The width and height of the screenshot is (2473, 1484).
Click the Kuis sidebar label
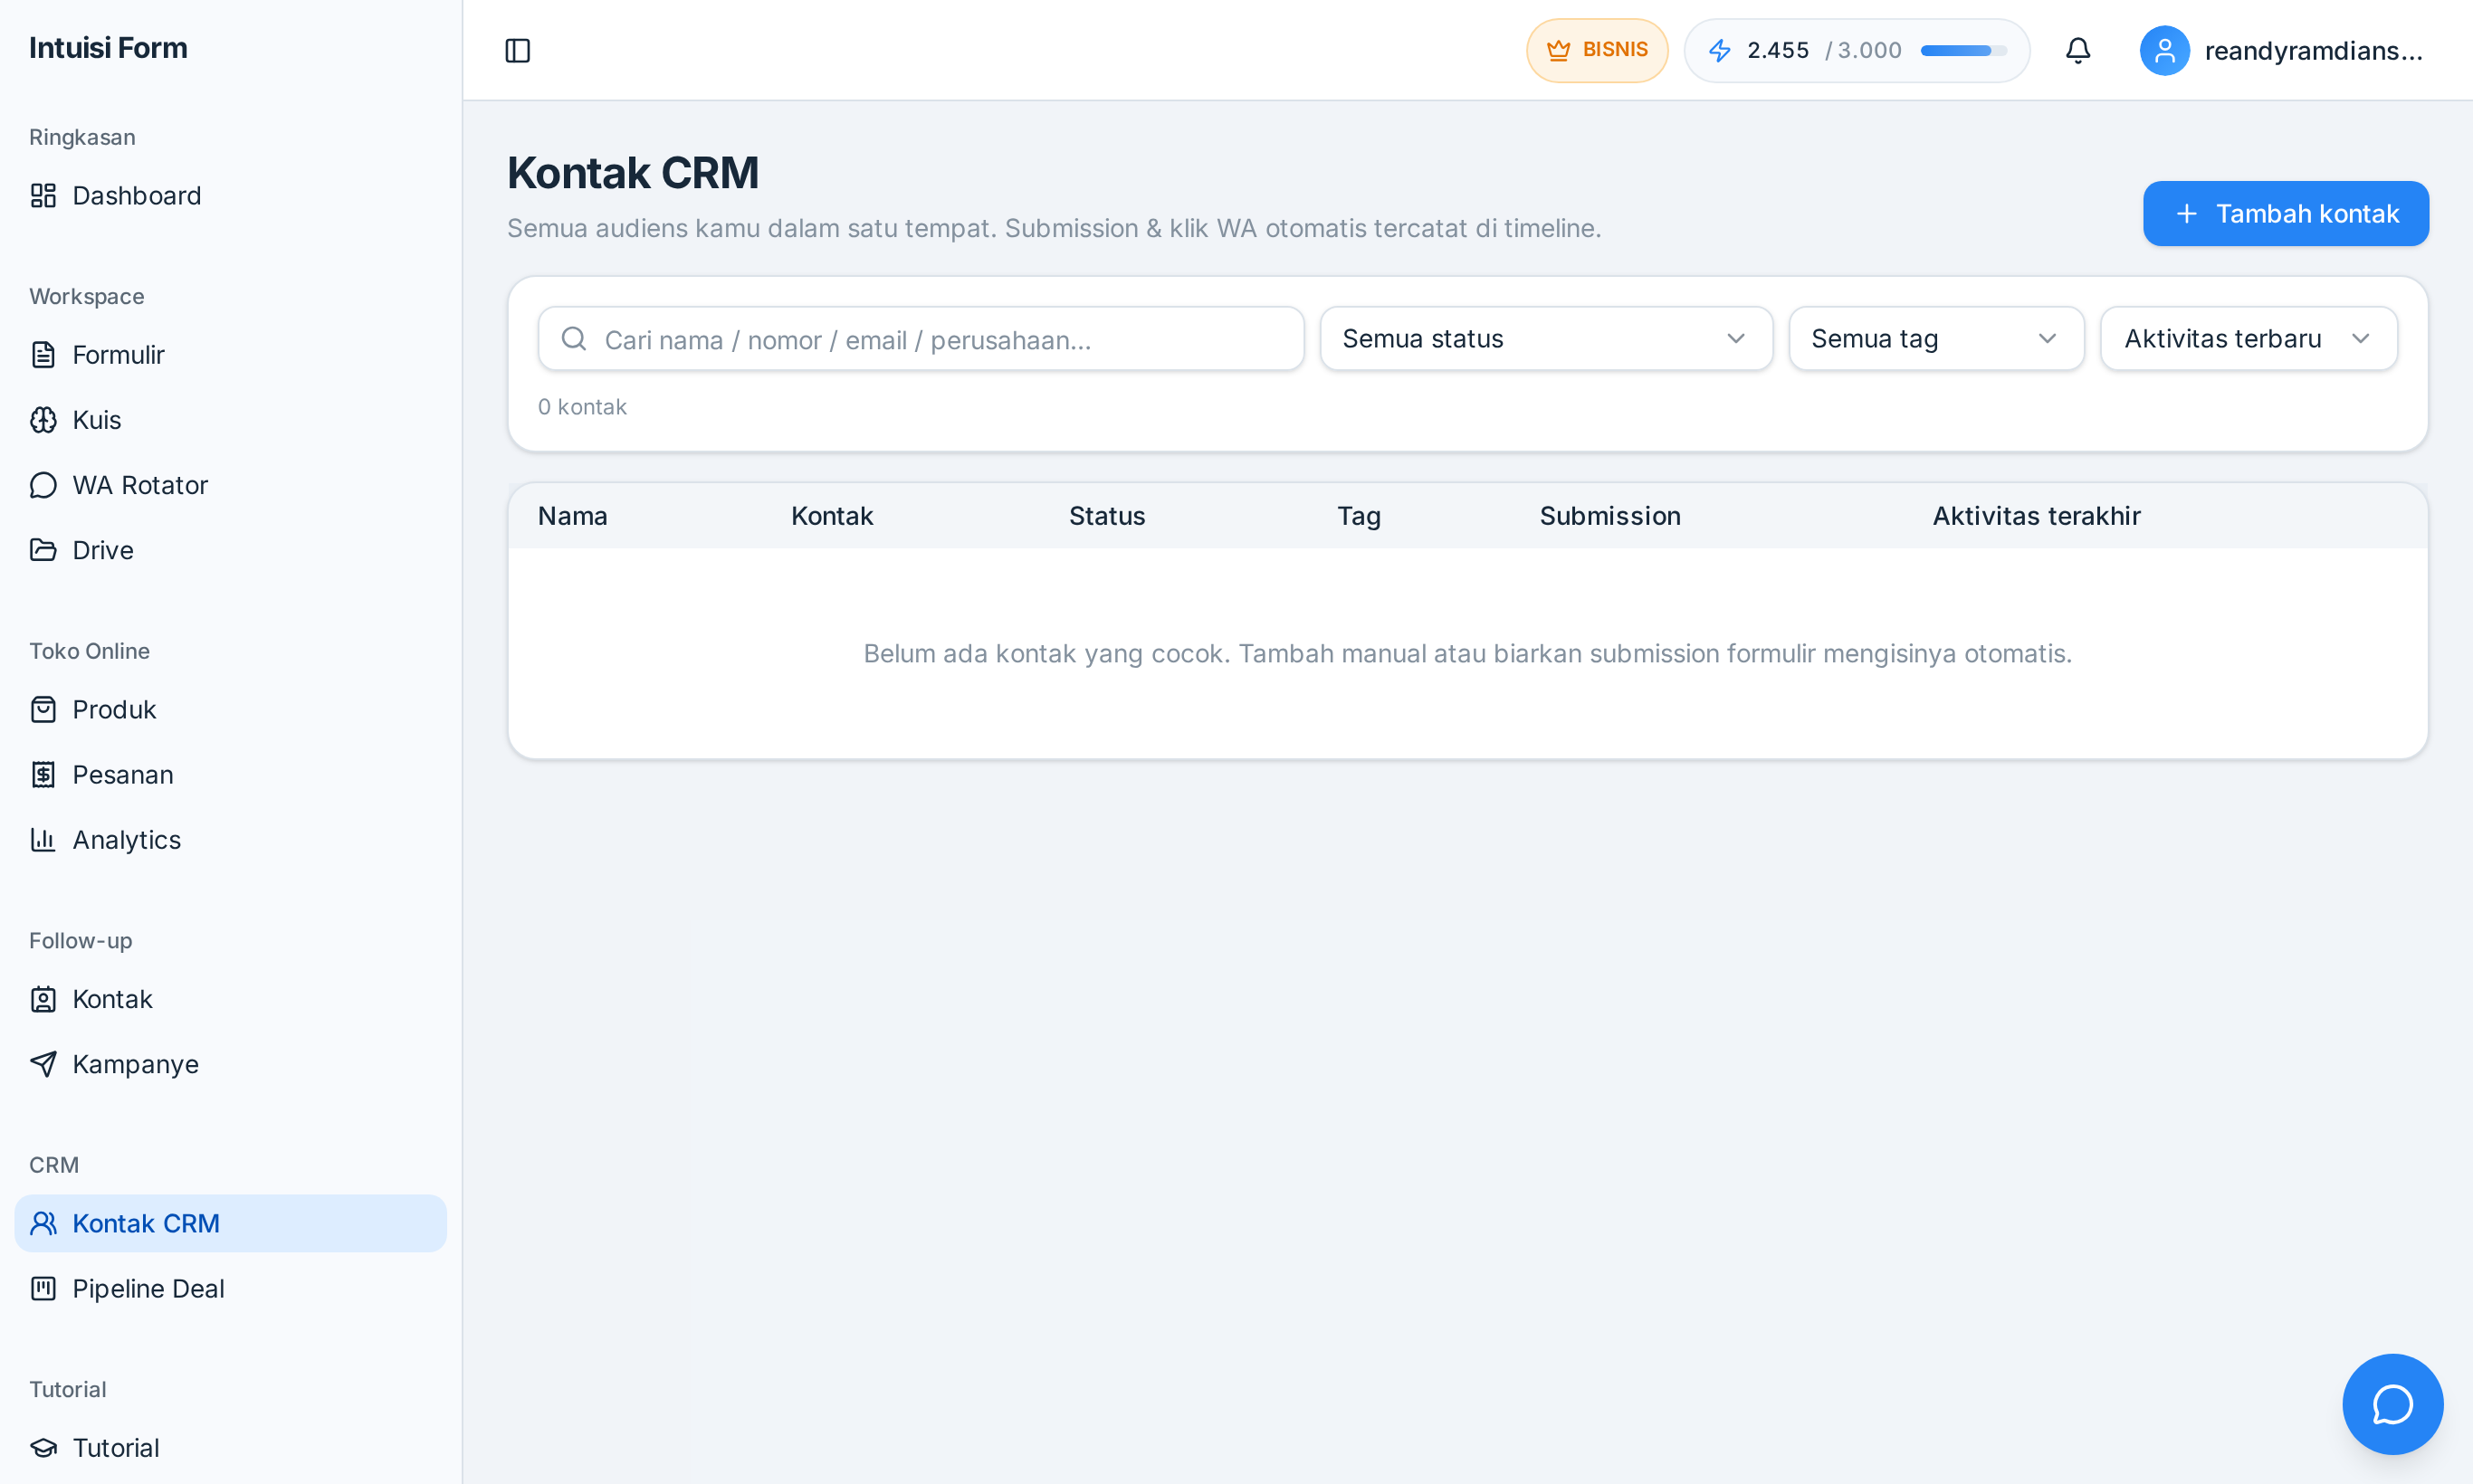pos(97,419)
